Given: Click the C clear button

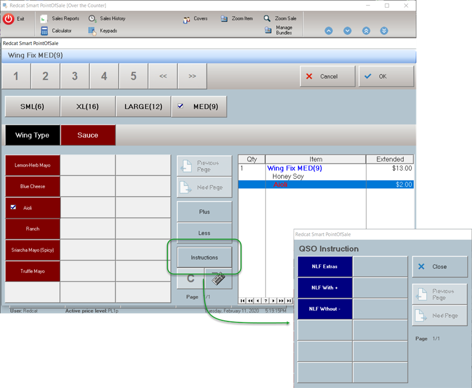Looking at the screenshot, I should [190, 278].
